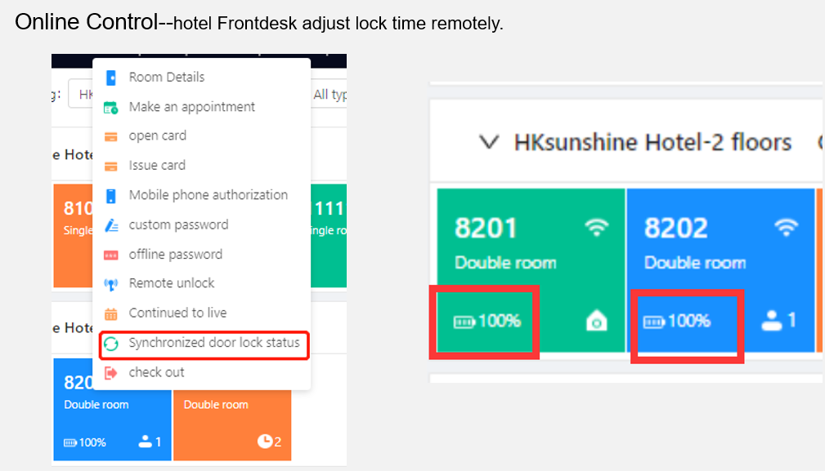The image size is (825, 471).
Task: Click the house icon on room 8201 card
Action: [597, 322]
